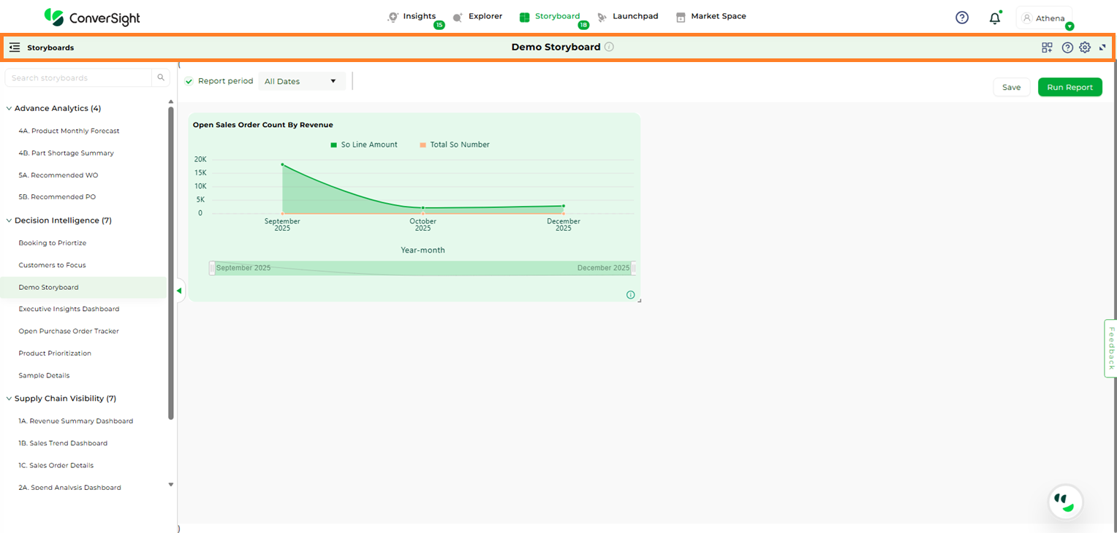Open the floating Athena assistant chat icon
Image resolution: width=1117 pixels, height=533 pixels.
[x=1065, y=502]
